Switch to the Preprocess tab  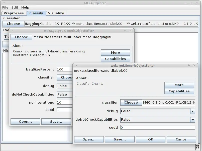(14, 13)
